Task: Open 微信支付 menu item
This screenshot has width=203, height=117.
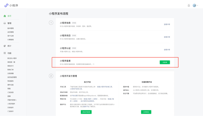Action: [x=11, y=66]
